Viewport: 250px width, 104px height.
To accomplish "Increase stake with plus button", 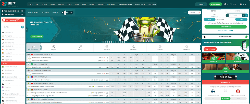I will pos(244,16).
